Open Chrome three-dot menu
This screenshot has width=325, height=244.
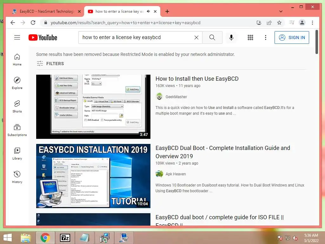[x=312, y=23]
